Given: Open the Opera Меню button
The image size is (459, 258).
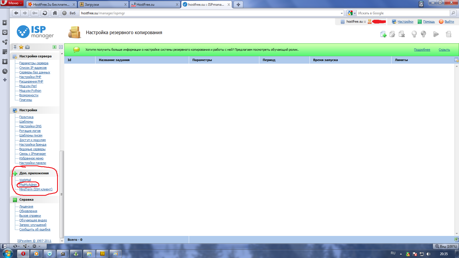Looking at the screenshot, I should coord(12,3).
